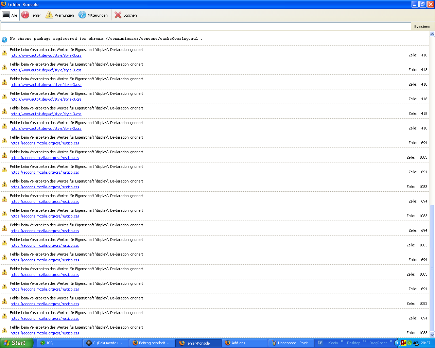Open the topmost autoit.de style-3.css link

click(46, 55)
